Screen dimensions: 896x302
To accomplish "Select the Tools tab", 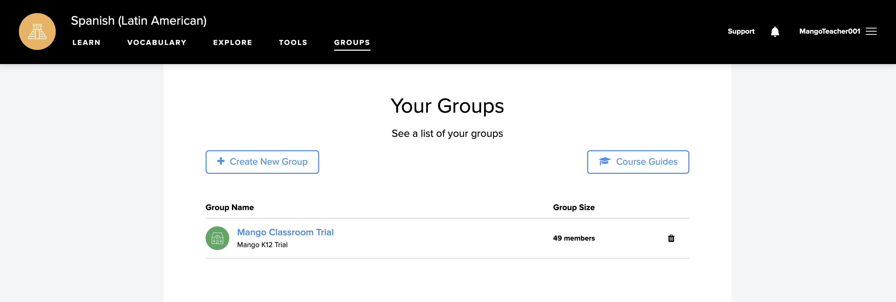I will (x=293, y=42).
